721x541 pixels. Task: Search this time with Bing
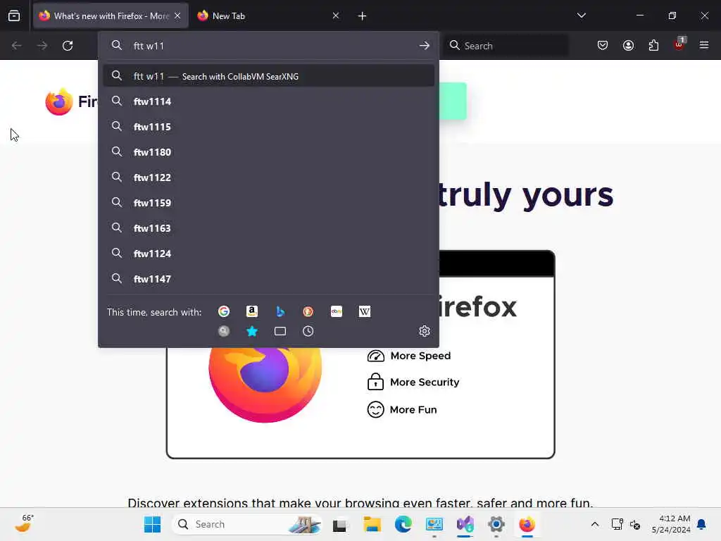[x=280, y=311]
